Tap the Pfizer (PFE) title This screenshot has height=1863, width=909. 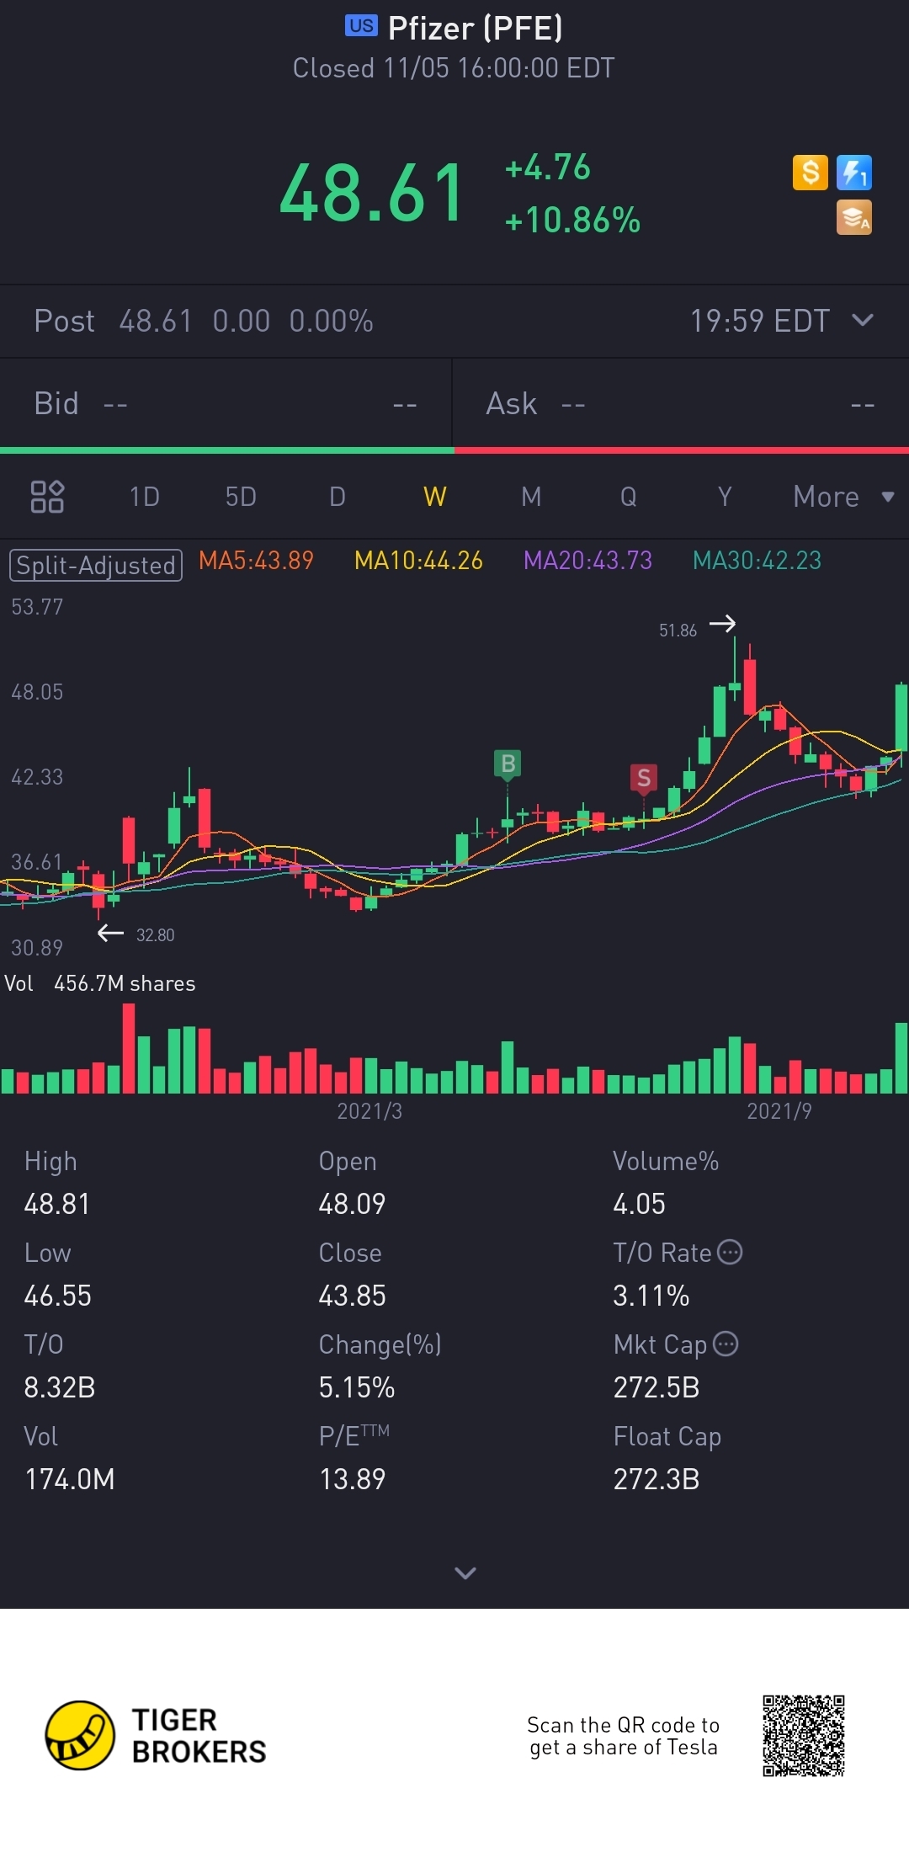(475, 28)
